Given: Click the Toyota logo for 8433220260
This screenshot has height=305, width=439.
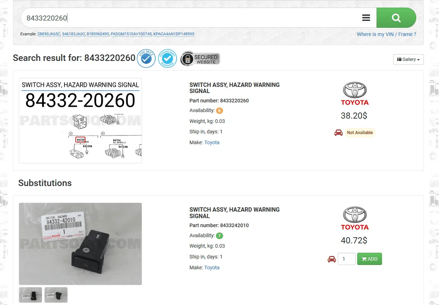Looking at the screenshot, I should (x=355, y=93).
